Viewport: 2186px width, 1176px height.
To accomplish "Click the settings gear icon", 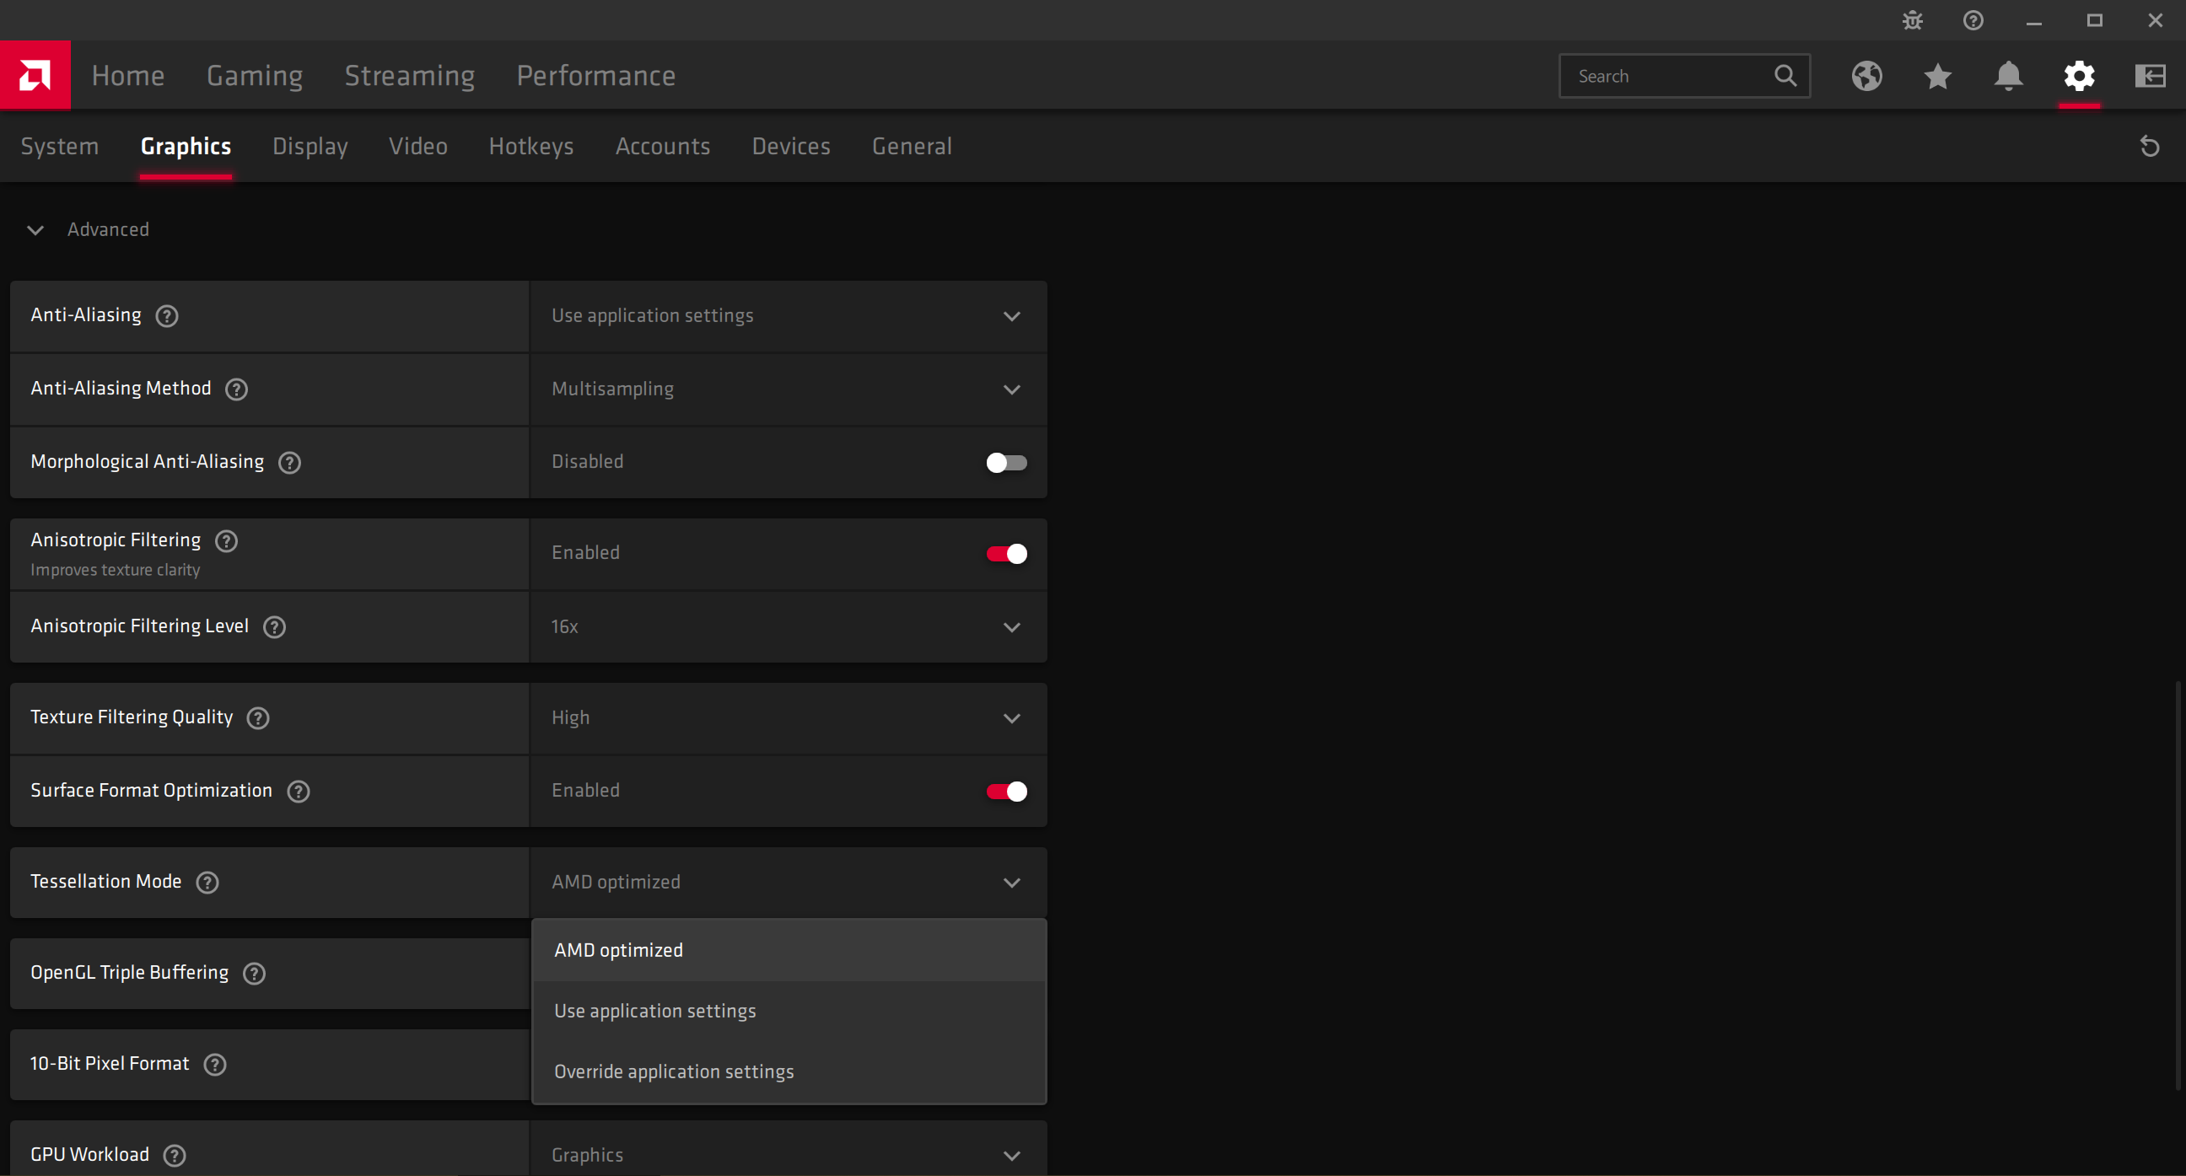I will (2079, 77).
